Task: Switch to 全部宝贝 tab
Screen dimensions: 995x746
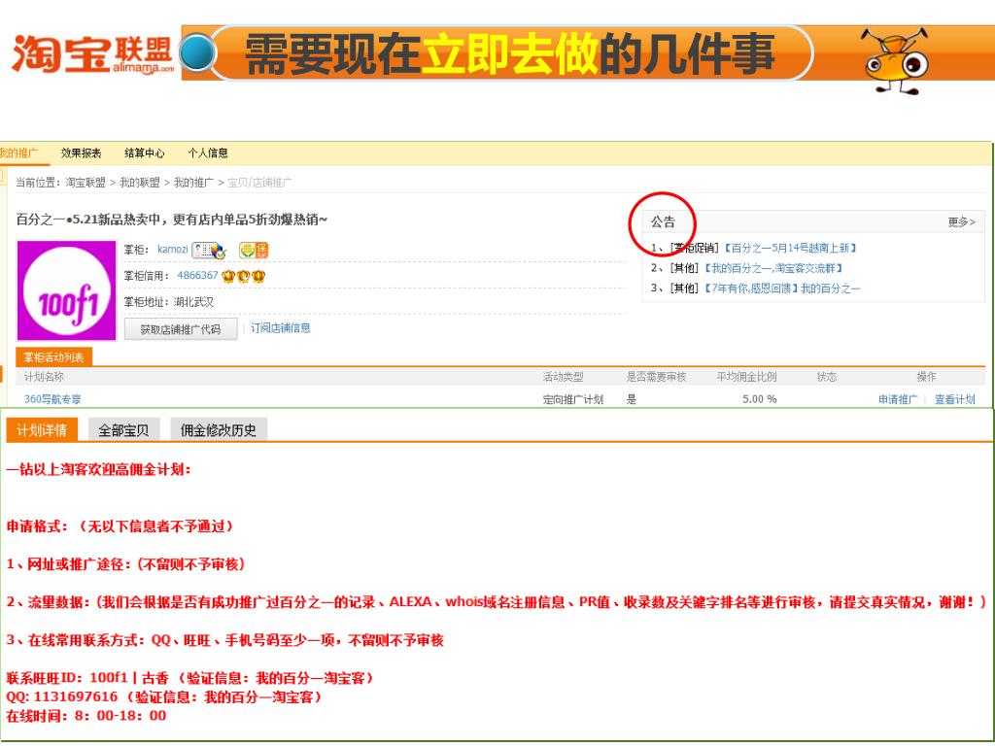Action: point(123,430)
